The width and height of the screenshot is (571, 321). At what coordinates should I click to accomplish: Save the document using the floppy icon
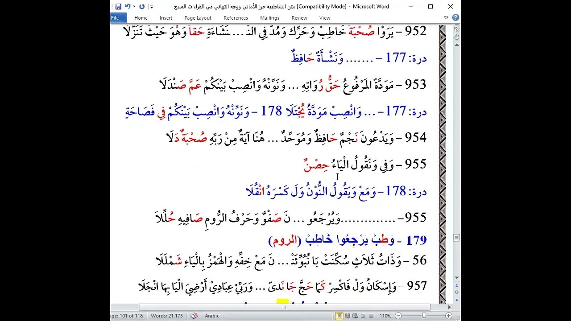tap(118, 7)
